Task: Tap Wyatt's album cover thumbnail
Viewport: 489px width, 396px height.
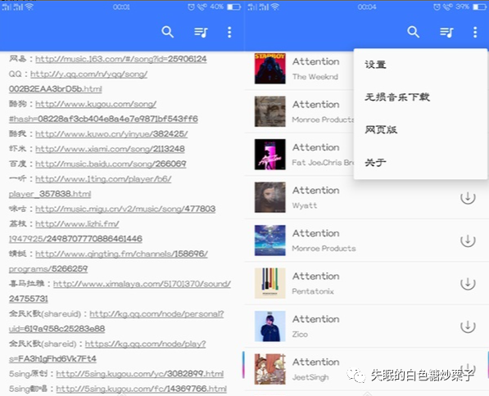Action: (x=270, y=197)
